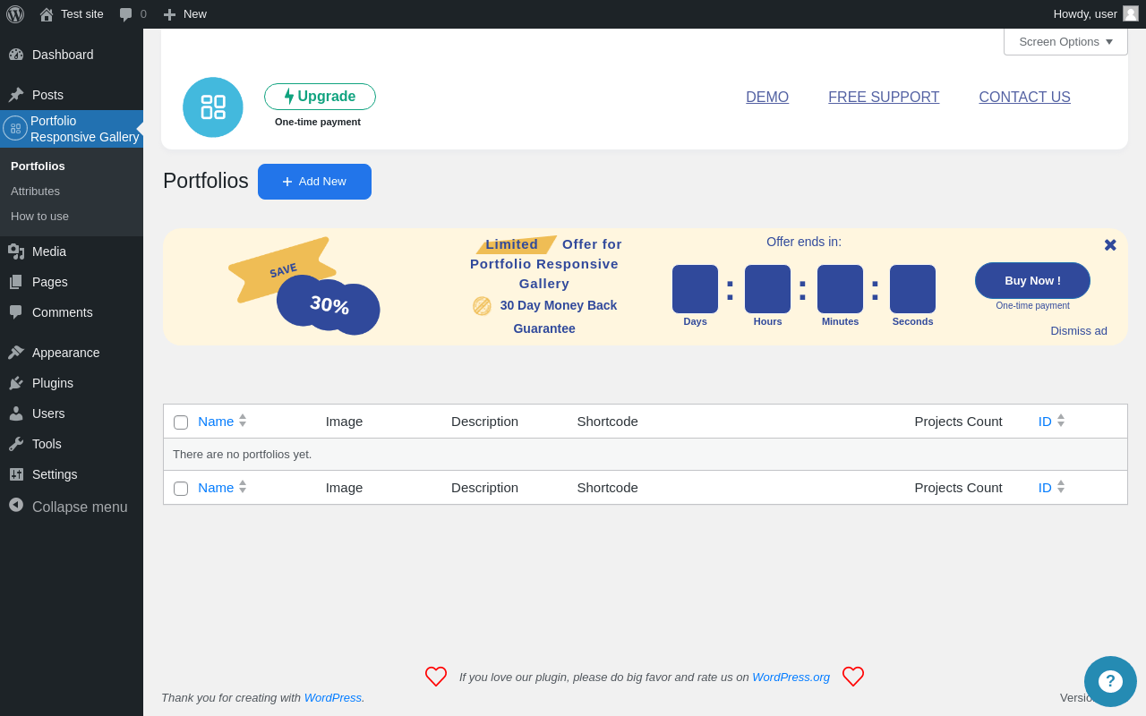Viewport: 1146px width, 716px height.
Task: Open the FREE SUPPORT link
Action: [884, 98]
